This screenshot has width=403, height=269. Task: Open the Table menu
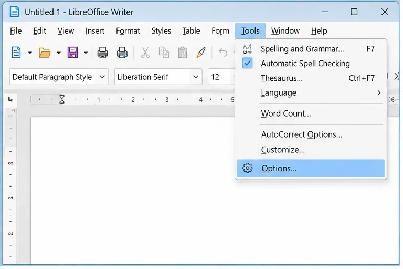click(191, 31)
